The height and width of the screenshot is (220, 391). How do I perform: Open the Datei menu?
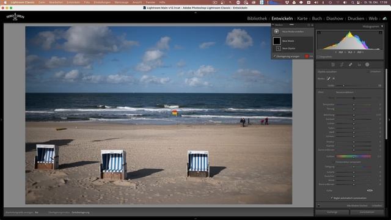point(42,2)
